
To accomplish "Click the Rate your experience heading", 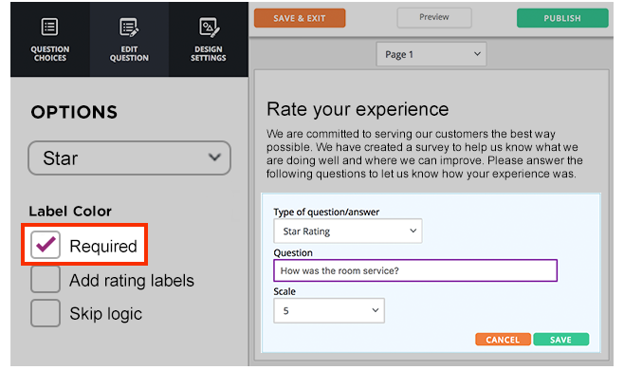I will coord(358,109).
